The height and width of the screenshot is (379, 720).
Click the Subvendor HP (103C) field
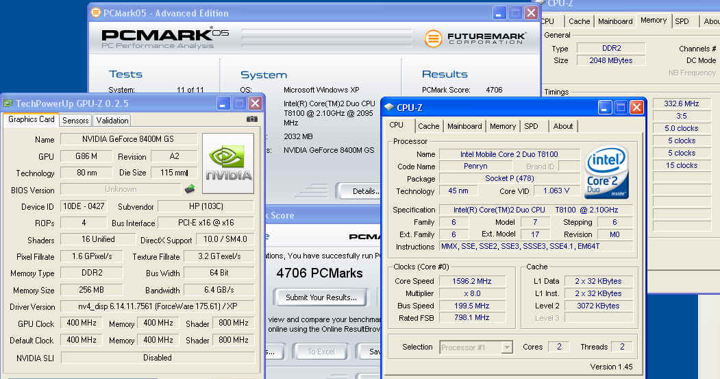coord(206,206)
